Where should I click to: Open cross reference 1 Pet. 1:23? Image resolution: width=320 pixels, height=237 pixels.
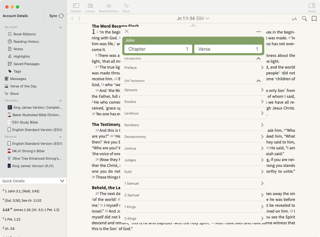coord(12,219)
